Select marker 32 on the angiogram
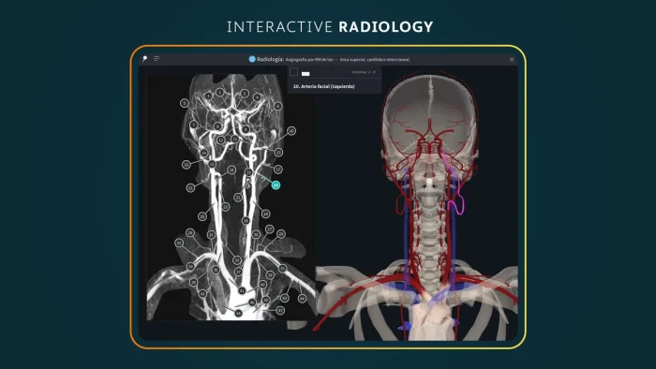 pyautogui.click(x=179, y=243)
